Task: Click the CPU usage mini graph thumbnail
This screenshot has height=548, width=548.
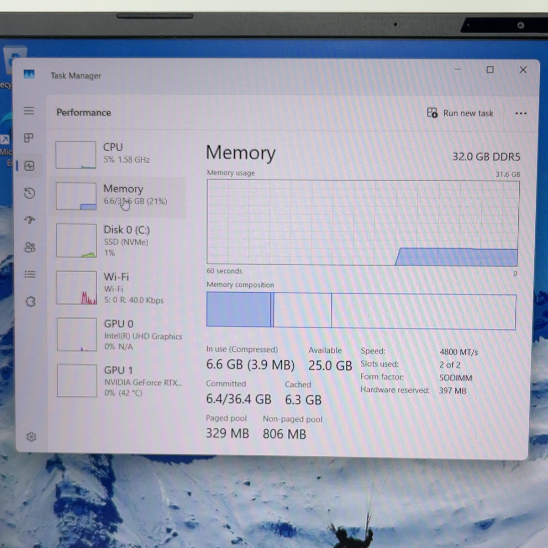Action: pos(76,155)
